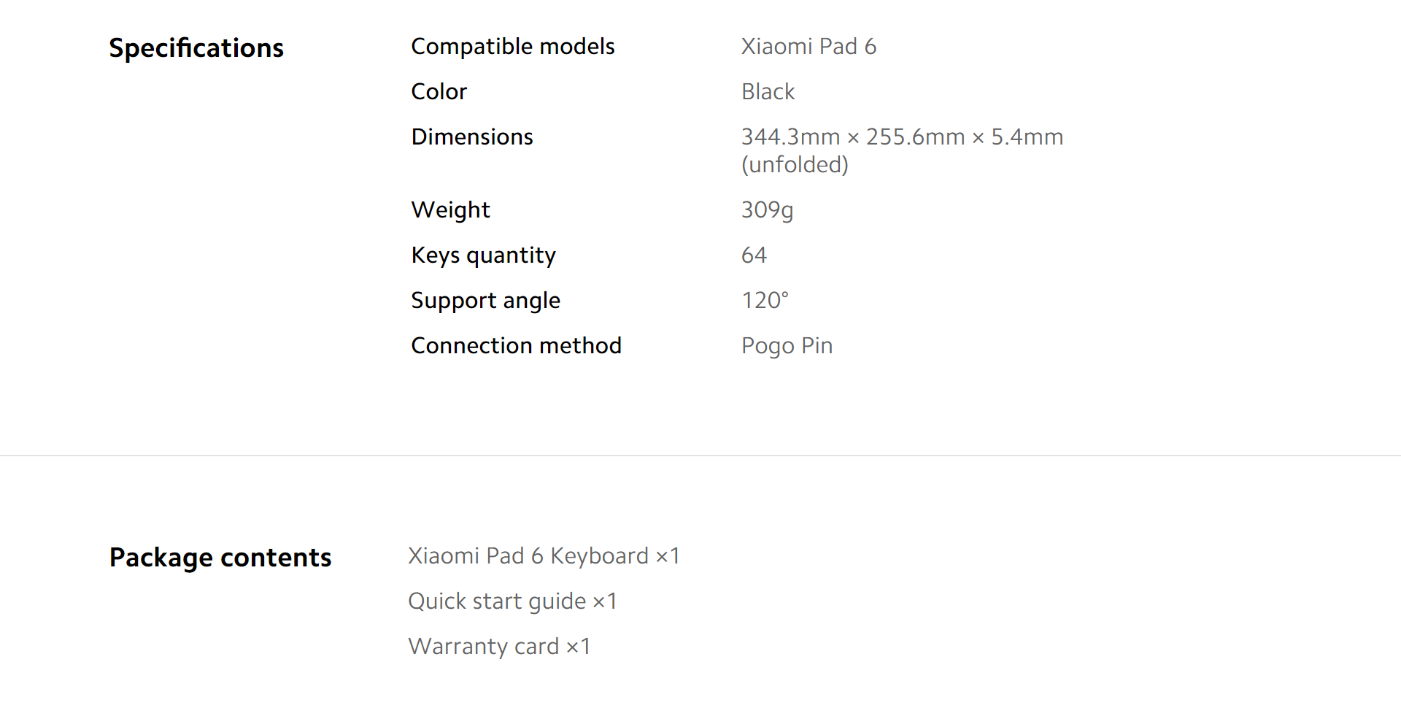Click Warranty card ×1 item
1401x727 pixels.
click(x=499, y=647)
